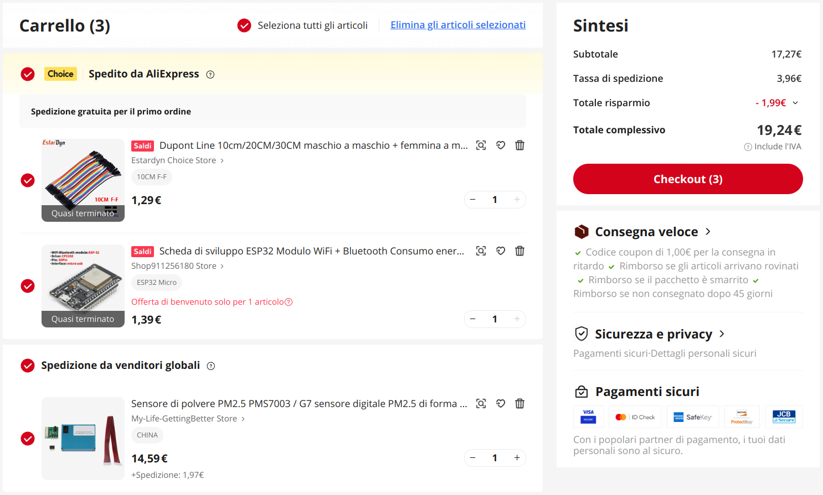Open Shop911256180 Store page

[177, 266]
